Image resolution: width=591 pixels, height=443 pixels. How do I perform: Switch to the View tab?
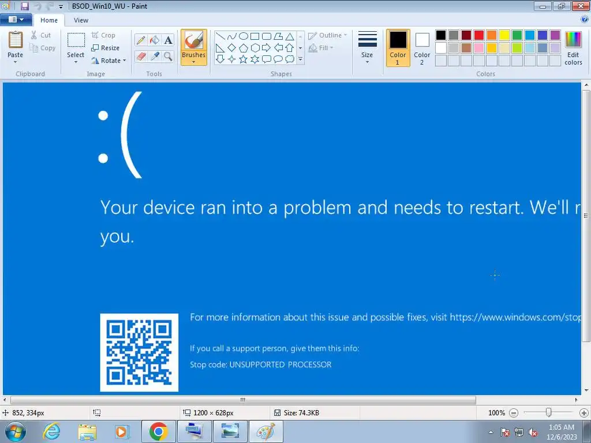[81, 20]
